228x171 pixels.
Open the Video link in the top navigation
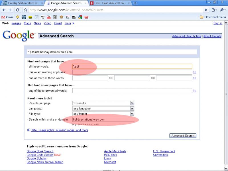tap(48, 23)
